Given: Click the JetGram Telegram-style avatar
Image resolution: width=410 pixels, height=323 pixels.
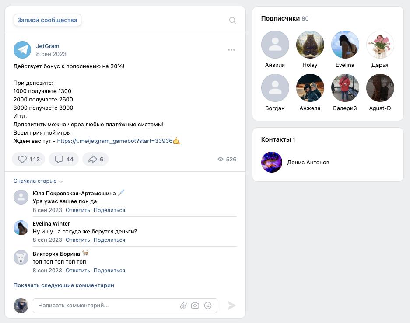Looking at the screenshot, I should [22, 50].
